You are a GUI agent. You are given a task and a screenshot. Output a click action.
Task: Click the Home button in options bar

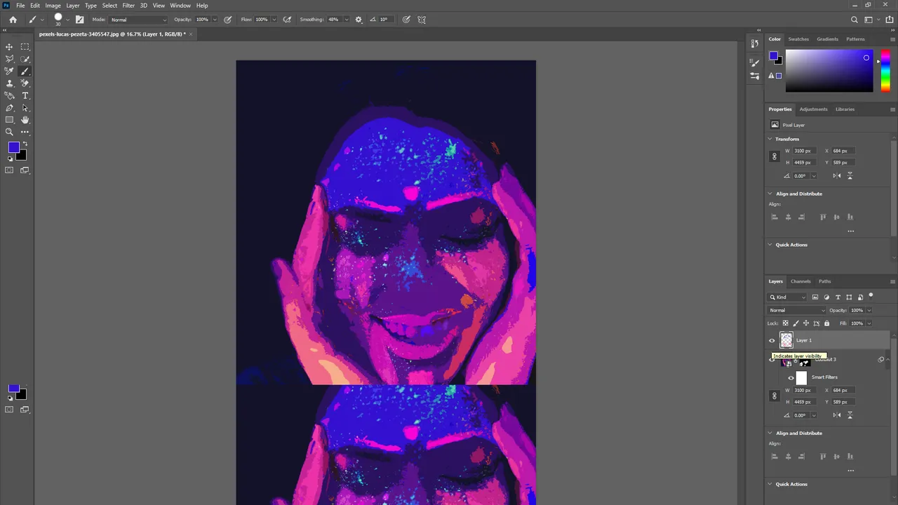(13, 20)
